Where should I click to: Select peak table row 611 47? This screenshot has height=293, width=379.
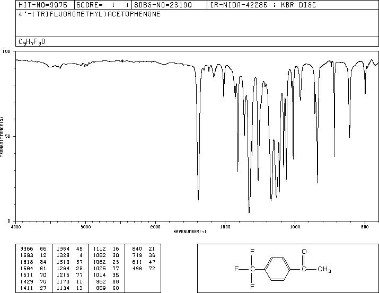coord(144,262)
